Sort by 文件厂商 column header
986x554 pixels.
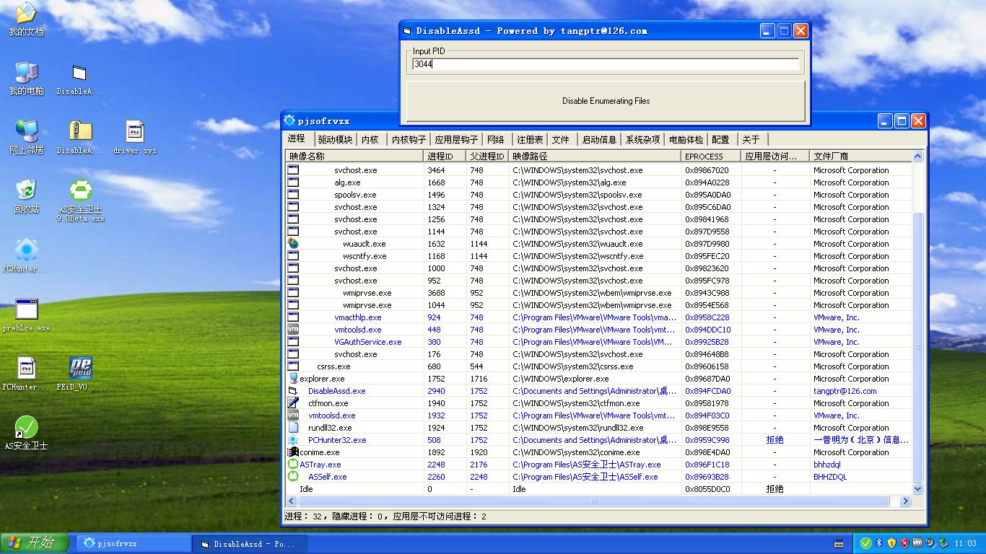tap(860, 156)
